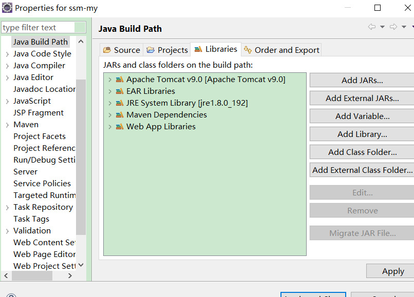Select Project Facets in the sidebar
Image resolution: width=414 pixels, height=297 pixels.
[40, 136]
